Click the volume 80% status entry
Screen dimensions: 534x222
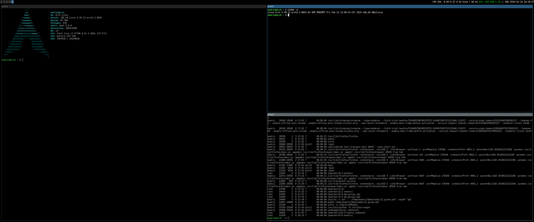505,2
